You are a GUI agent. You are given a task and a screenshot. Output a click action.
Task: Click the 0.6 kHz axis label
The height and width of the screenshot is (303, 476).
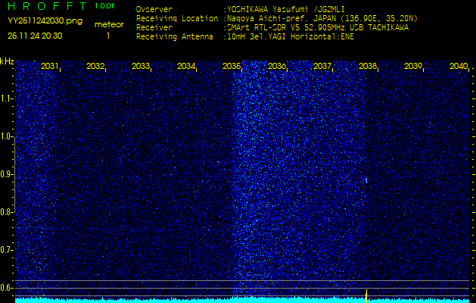point(6,288)
